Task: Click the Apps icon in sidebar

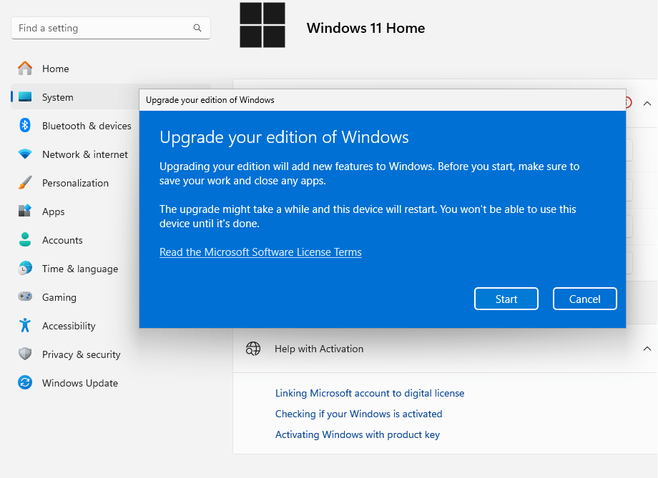Action: tap(25, 211)
